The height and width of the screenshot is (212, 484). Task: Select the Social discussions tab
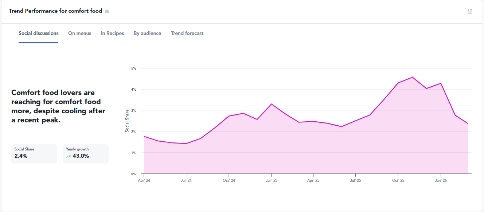point(39,33)
